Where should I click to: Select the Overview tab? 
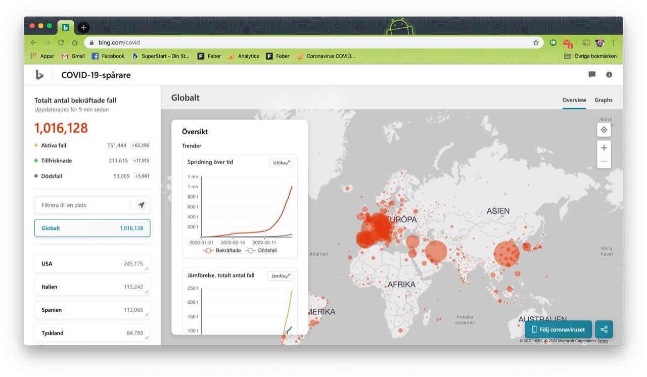point(574,100)
